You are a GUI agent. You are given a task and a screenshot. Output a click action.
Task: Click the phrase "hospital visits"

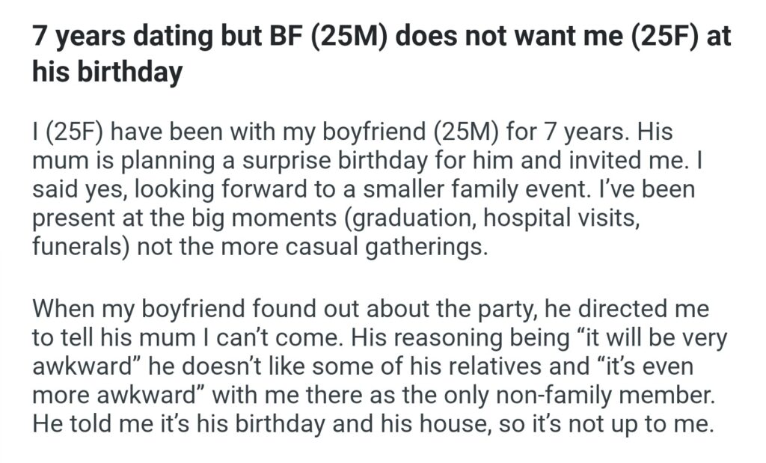point(583,218)
